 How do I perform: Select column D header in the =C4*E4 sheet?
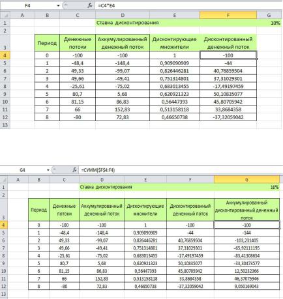pos(123,15)
